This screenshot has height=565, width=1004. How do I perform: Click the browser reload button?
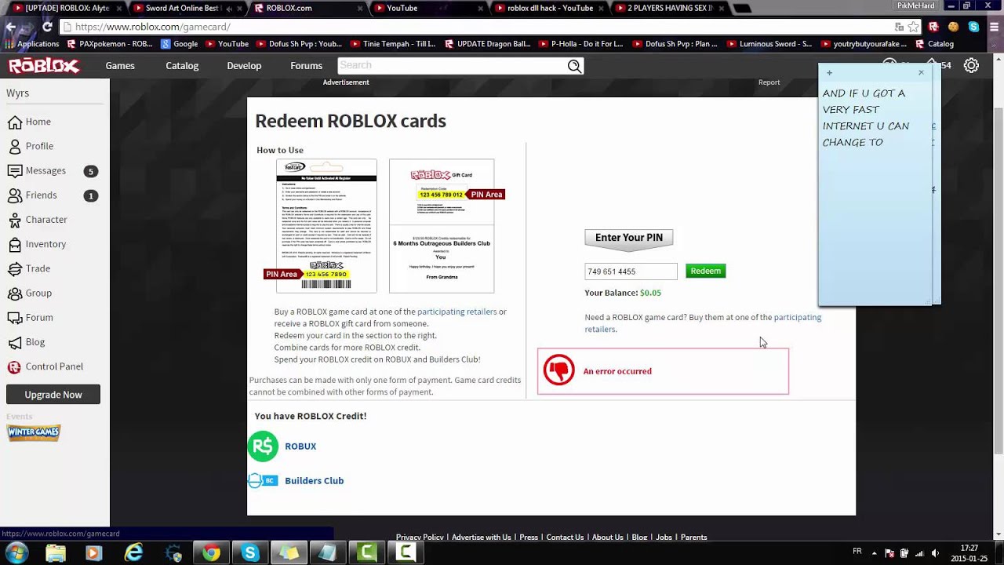click(x=47, y=27)
